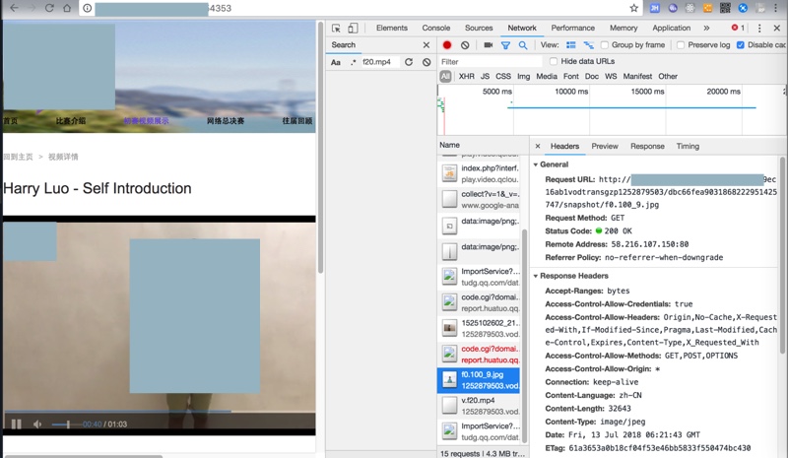Toggle capture screenshots camera icon
The image size is (788, 458).
(x=488, y=44)
